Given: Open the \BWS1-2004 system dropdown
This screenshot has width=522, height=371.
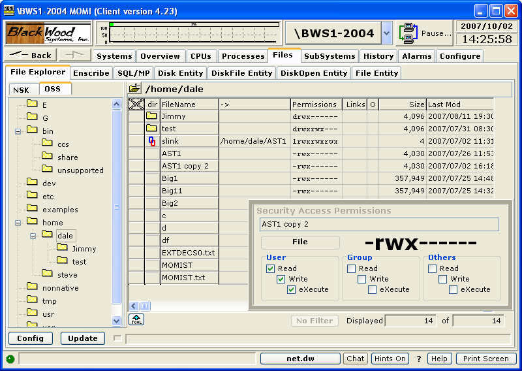Looking at the screenshot, I should tap(386, 33).
